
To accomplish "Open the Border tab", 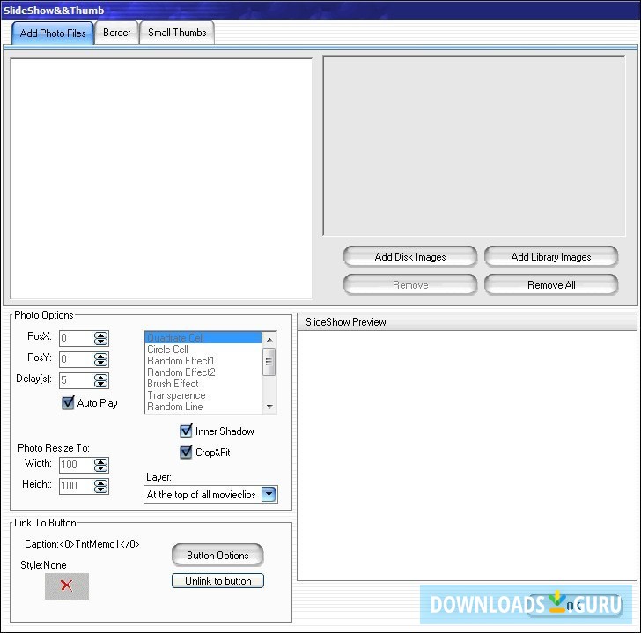I will click(x=117, y=33).
